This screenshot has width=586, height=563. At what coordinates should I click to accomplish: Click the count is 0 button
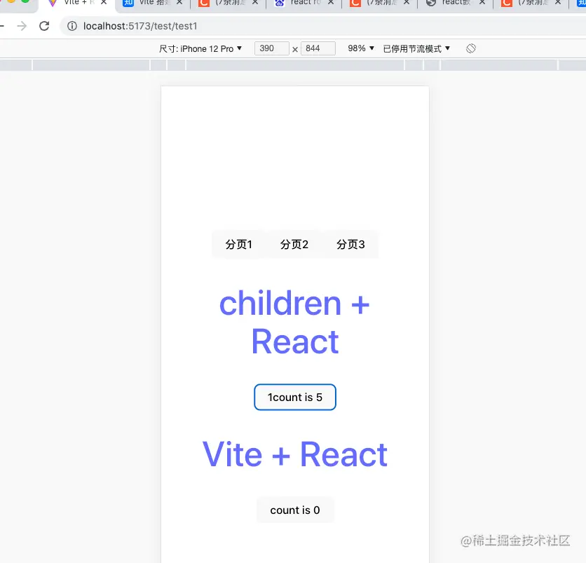(x=295, y=510)
